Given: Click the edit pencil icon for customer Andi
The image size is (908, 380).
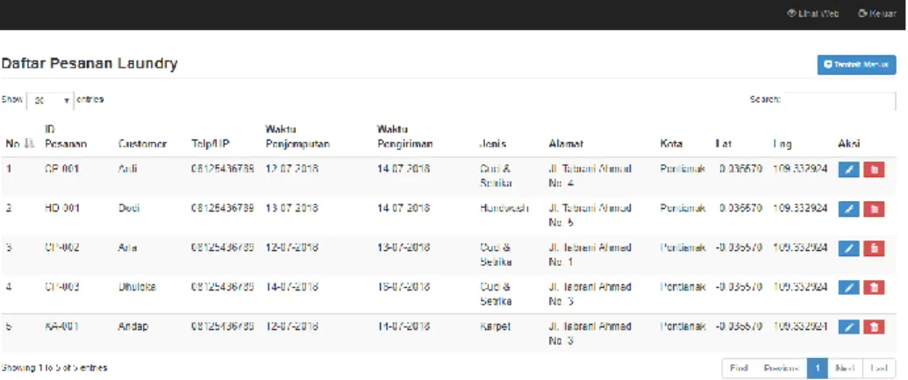Looking at the screenshot, I should pos(848,169).
